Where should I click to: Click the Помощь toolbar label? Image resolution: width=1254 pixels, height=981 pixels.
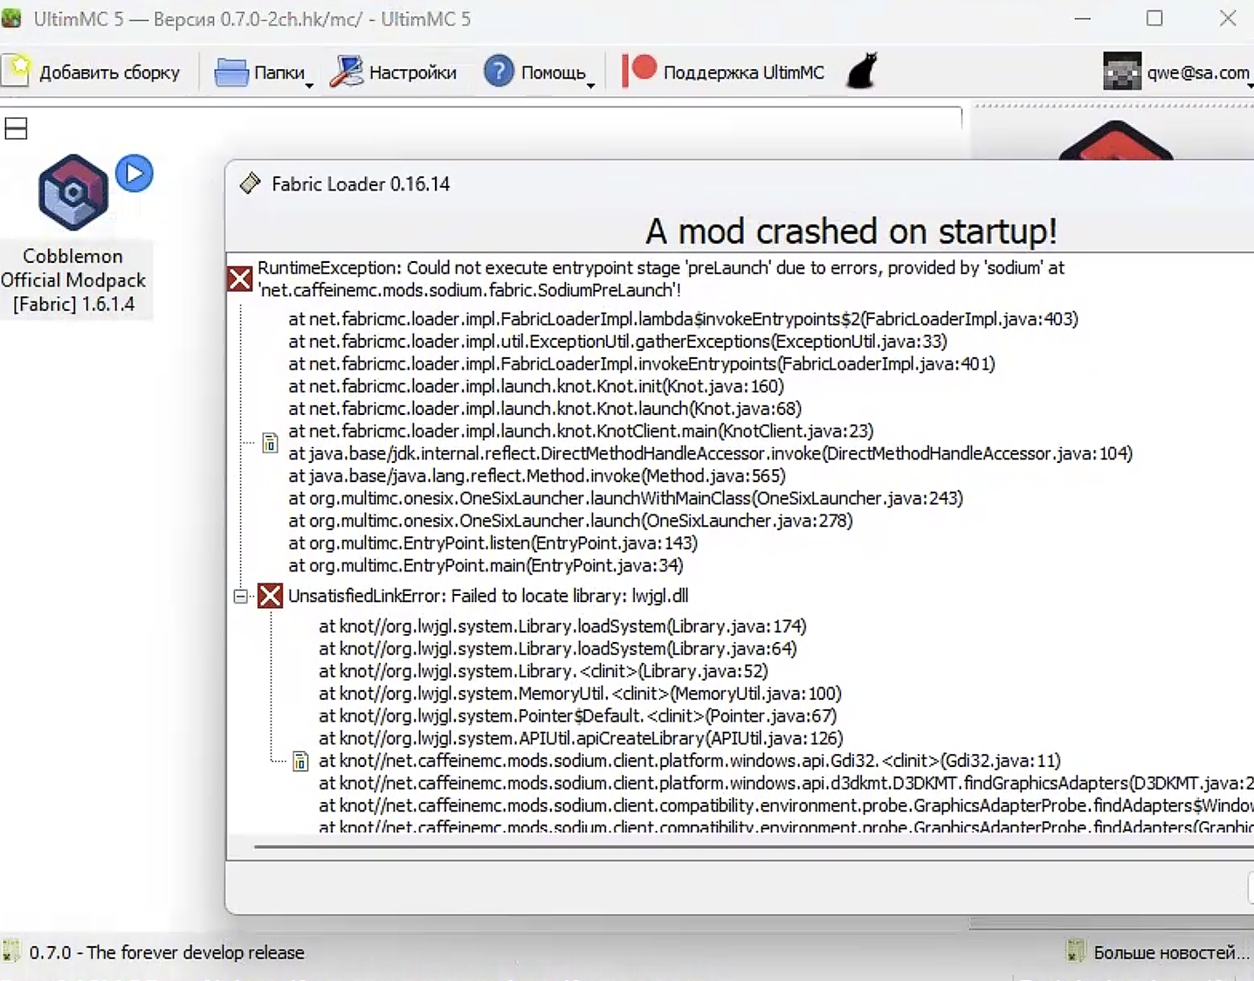(x=554, y=73)
